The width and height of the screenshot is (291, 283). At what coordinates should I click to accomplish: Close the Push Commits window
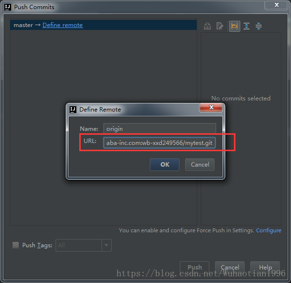tap(276, 5)
